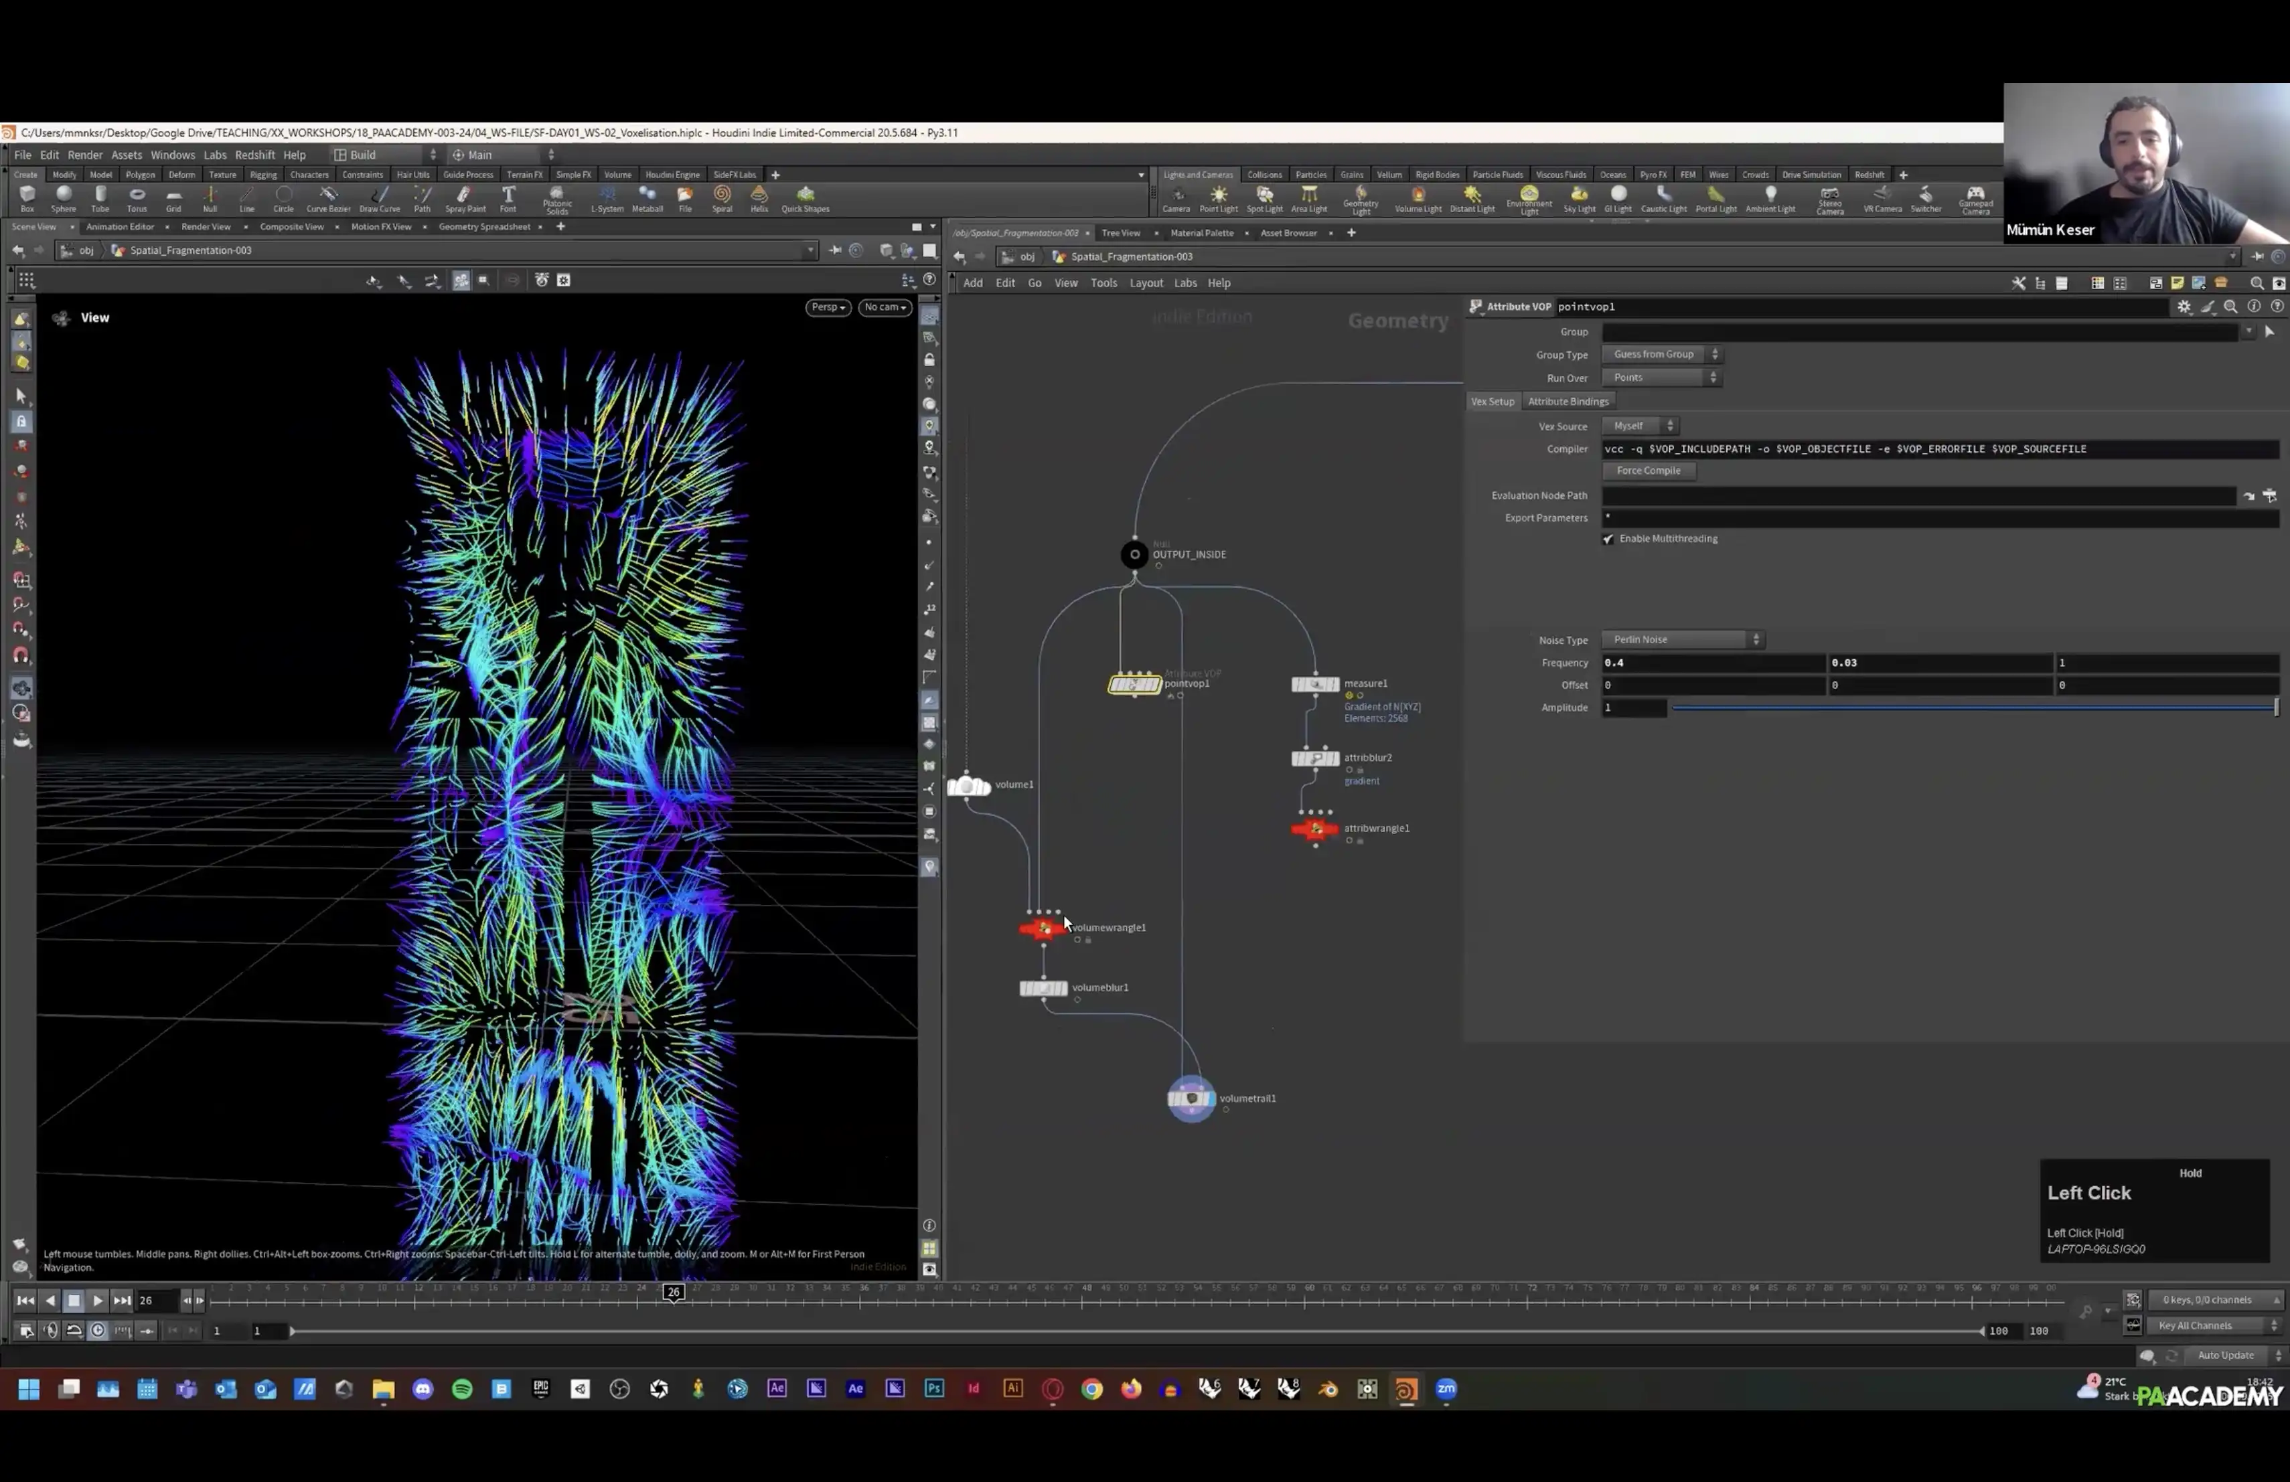
Task: Select the volumeblur1 node
Action: click(x=1043, y=988)
